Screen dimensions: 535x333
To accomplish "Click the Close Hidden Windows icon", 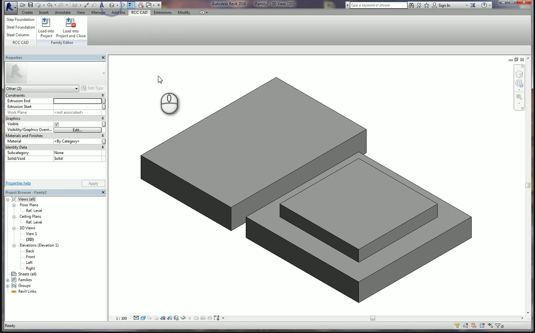I will (x=140, y=5).
